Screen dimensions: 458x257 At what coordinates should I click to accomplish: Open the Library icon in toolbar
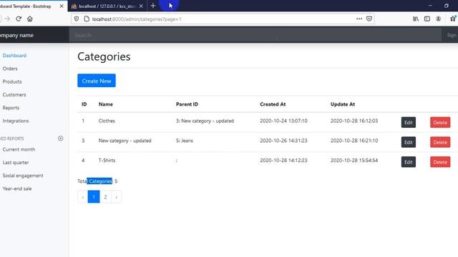(416, 19)
